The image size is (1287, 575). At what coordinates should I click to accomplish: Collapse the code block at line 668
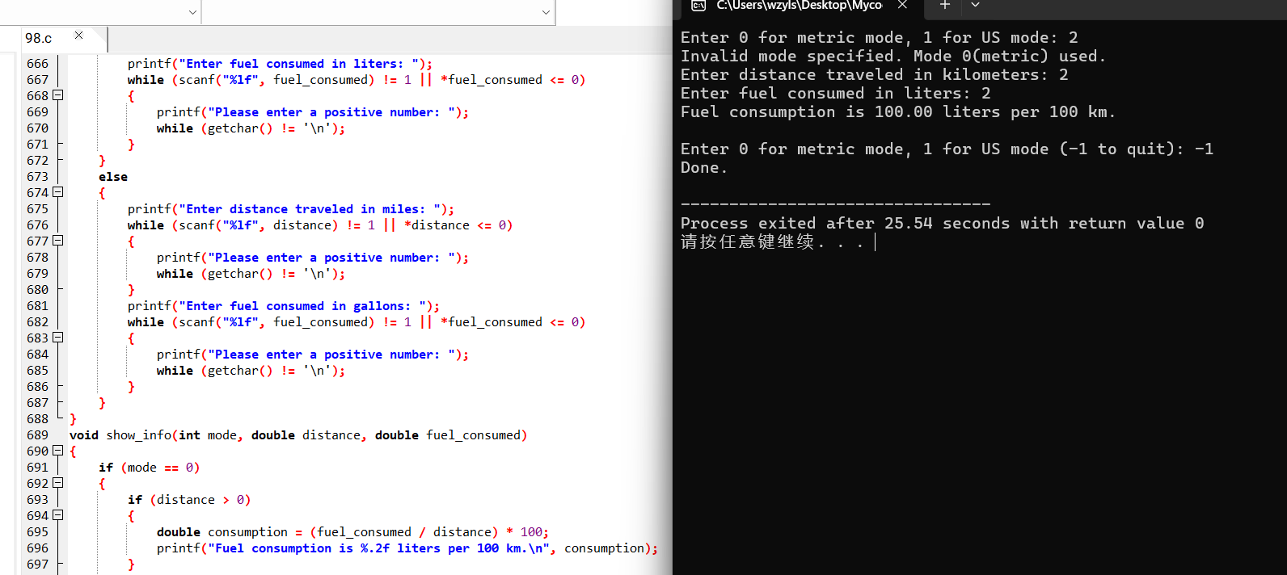58,95
